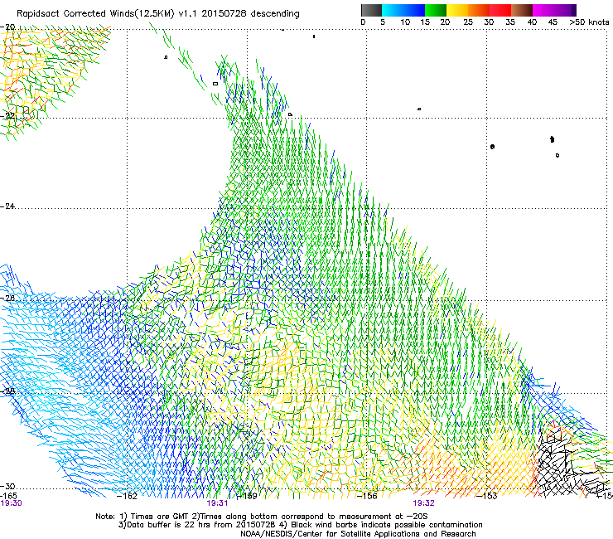Viewport: 613px width, 539px height.
Task: Click the green 15-20 knots color segment
Action: (x=436, y=10)
